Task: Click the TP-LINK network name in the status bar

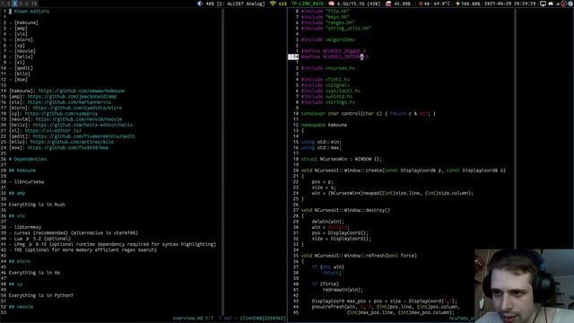Action: click(308, 4)
